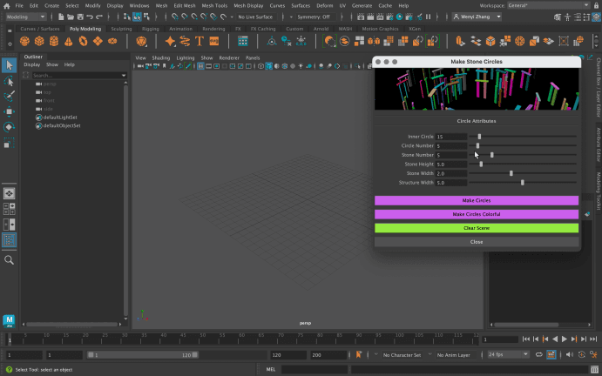
Task: Open the Deform menu
Action: point(324,6)
